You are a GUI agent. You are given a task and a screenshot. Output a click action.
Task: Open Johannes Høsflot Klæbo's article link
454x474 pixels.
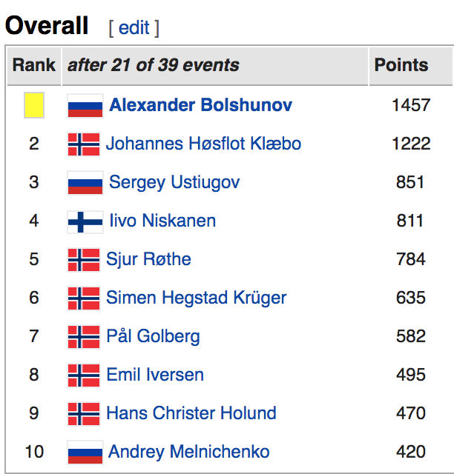coord(203,144)
